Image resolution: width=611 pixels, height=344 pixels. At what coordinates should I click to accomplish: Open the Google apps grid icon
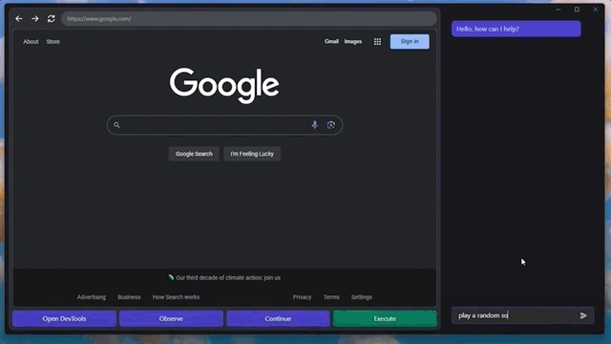[377, 41]
